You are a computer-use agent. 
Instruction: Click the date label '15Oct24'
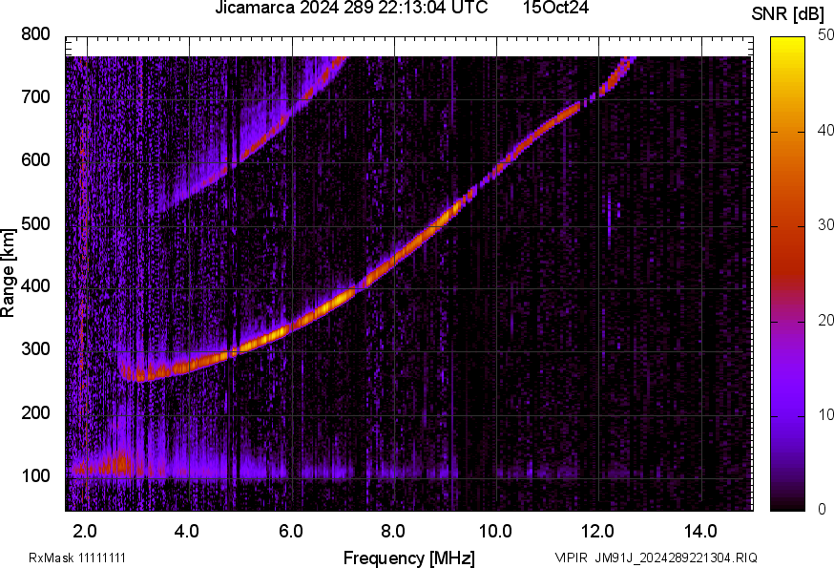pos(555,8)
